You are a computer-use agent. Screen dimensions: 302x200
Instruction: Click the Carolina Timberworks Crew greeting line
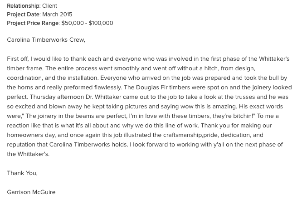click(46, 40)
